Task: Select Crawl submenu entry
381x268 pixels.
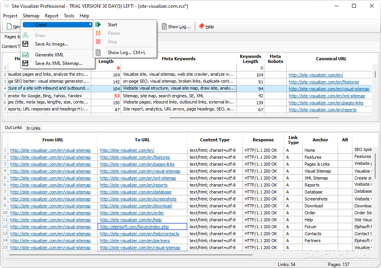Action: (x=58, y=24)
